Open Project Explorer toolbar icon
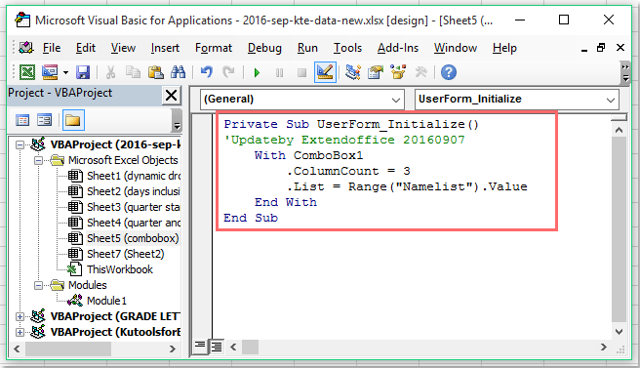Screen dimensions: 640x368 tap(352, 72)
